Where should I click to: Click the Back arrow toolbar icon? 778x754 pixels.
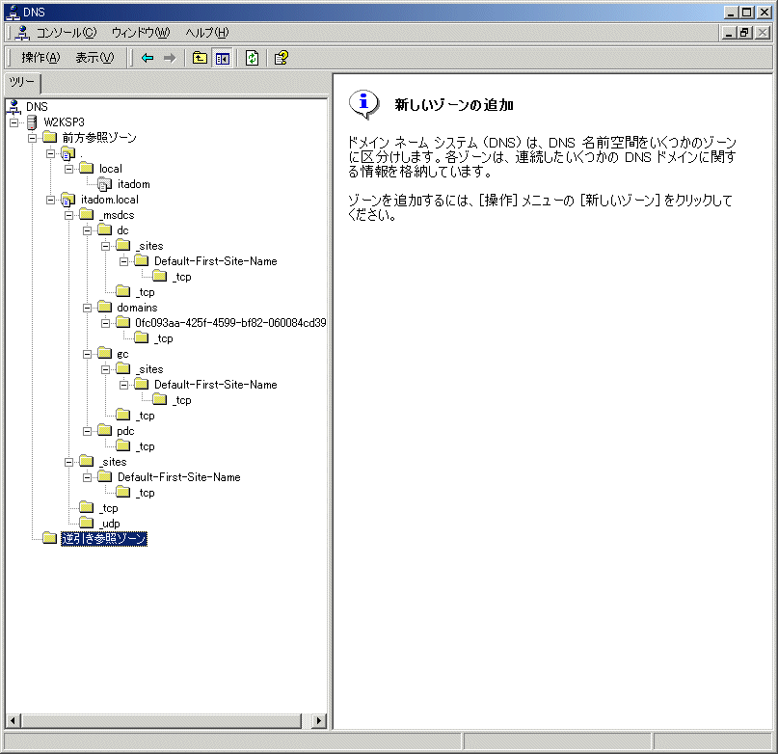[148, 58]
